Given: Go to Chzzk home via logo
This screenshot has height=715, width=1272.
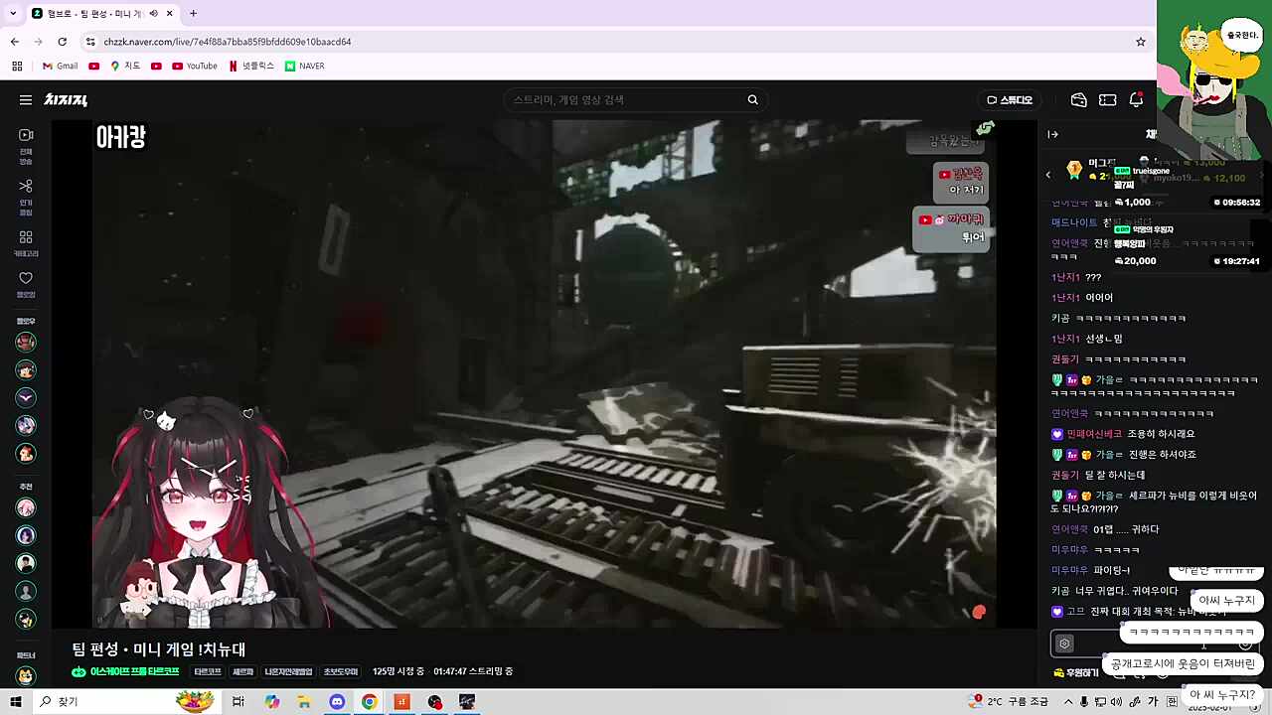Looking at the screenshot, I should coord(66,100).
